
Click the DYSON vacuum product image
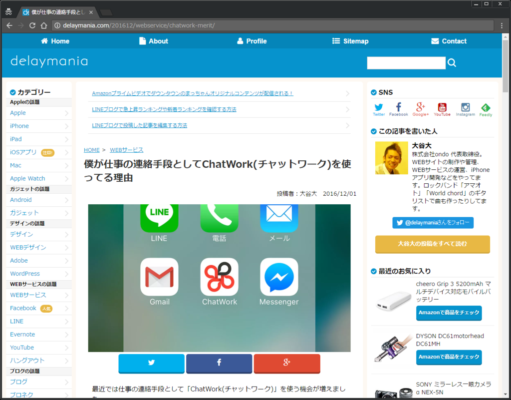[x=393, y=348]
